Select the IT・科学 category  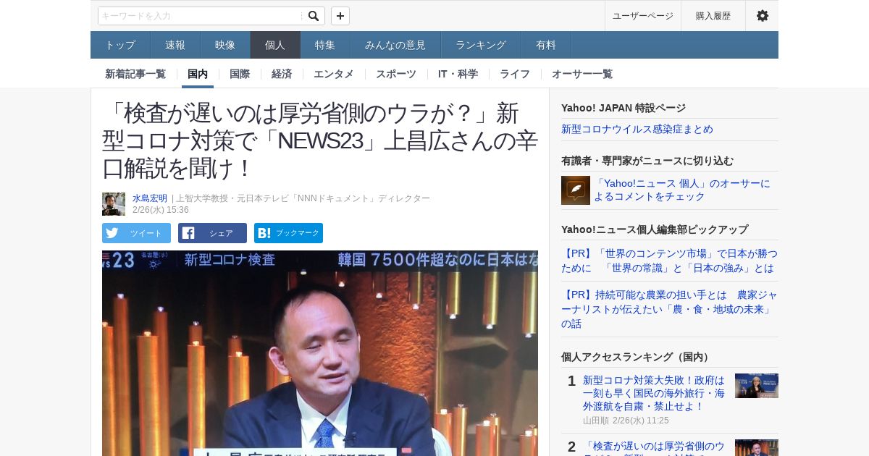pyautogui.click(x=458, y=74)
